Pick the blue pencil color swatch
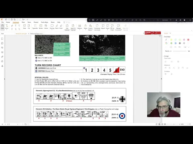Image resolution: width=193 pixels, height=144 pixels. pos(176,43)
